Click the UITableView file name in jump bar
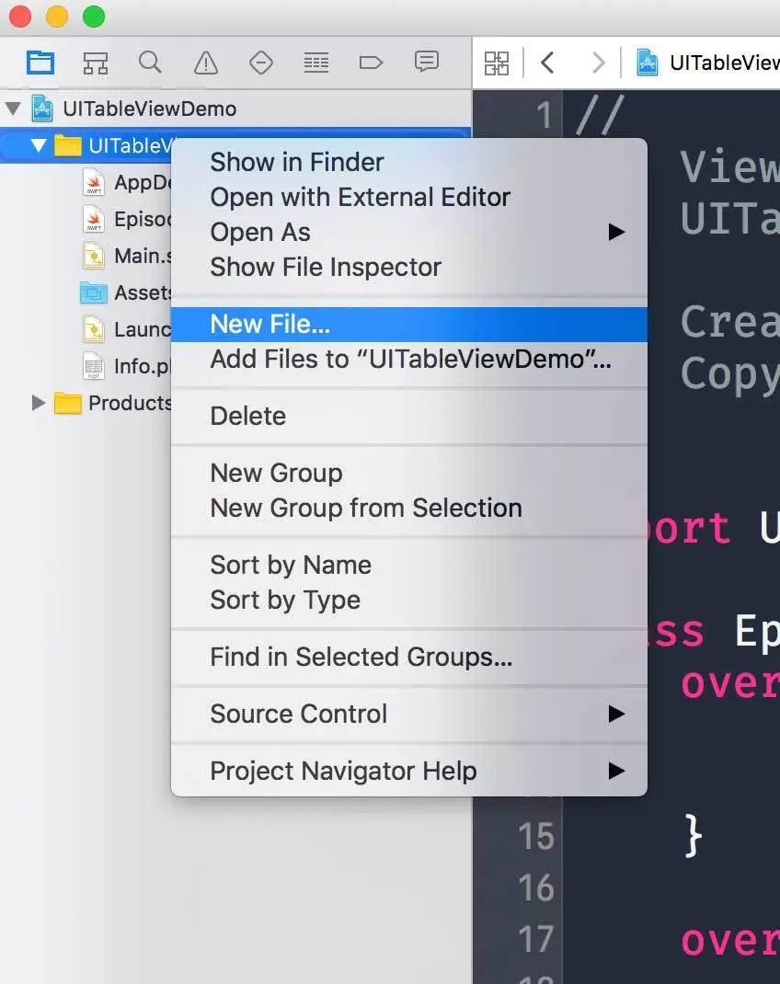The image size is (780, 984). (x=725, y=63)
